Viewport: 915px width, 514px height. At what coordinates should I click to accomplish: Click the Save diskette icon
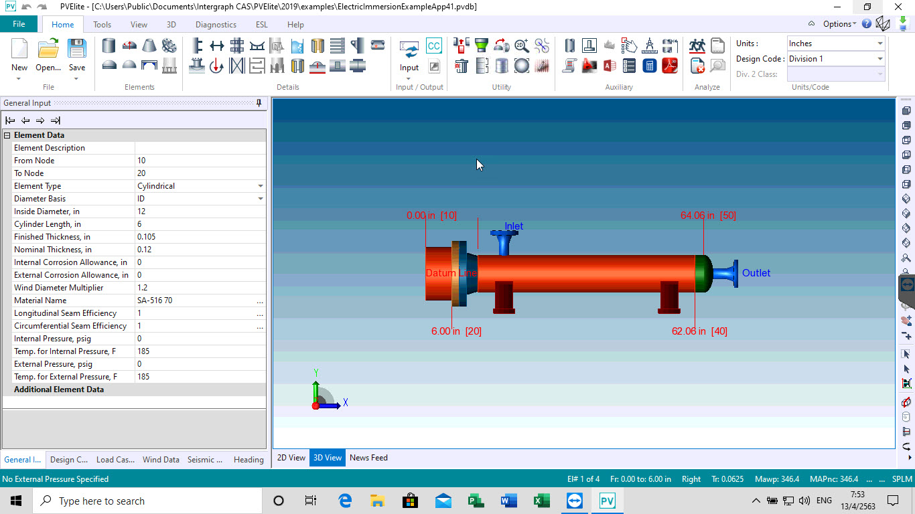coord(77,49)
